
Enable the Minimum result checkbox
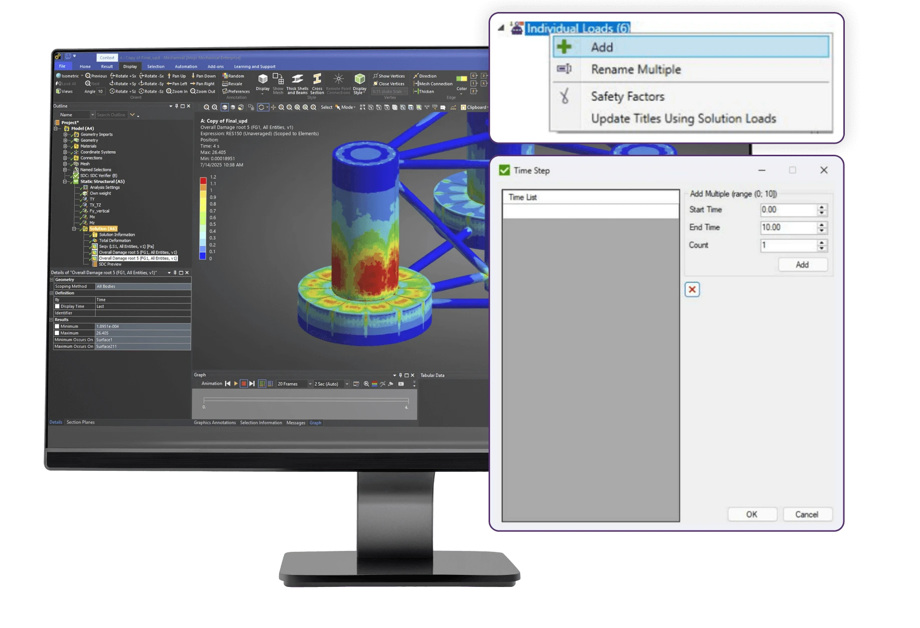(x=57, y=327)
